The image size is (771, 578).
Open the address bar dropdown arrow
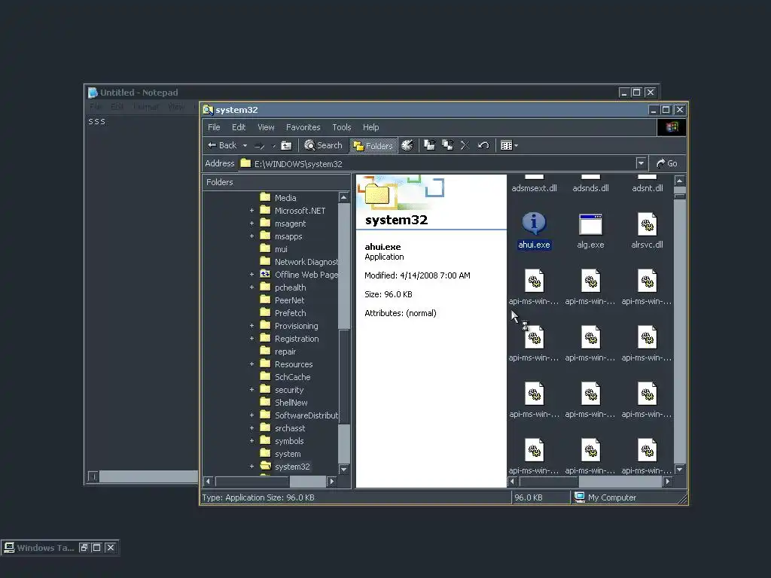[x=640, y=163]
